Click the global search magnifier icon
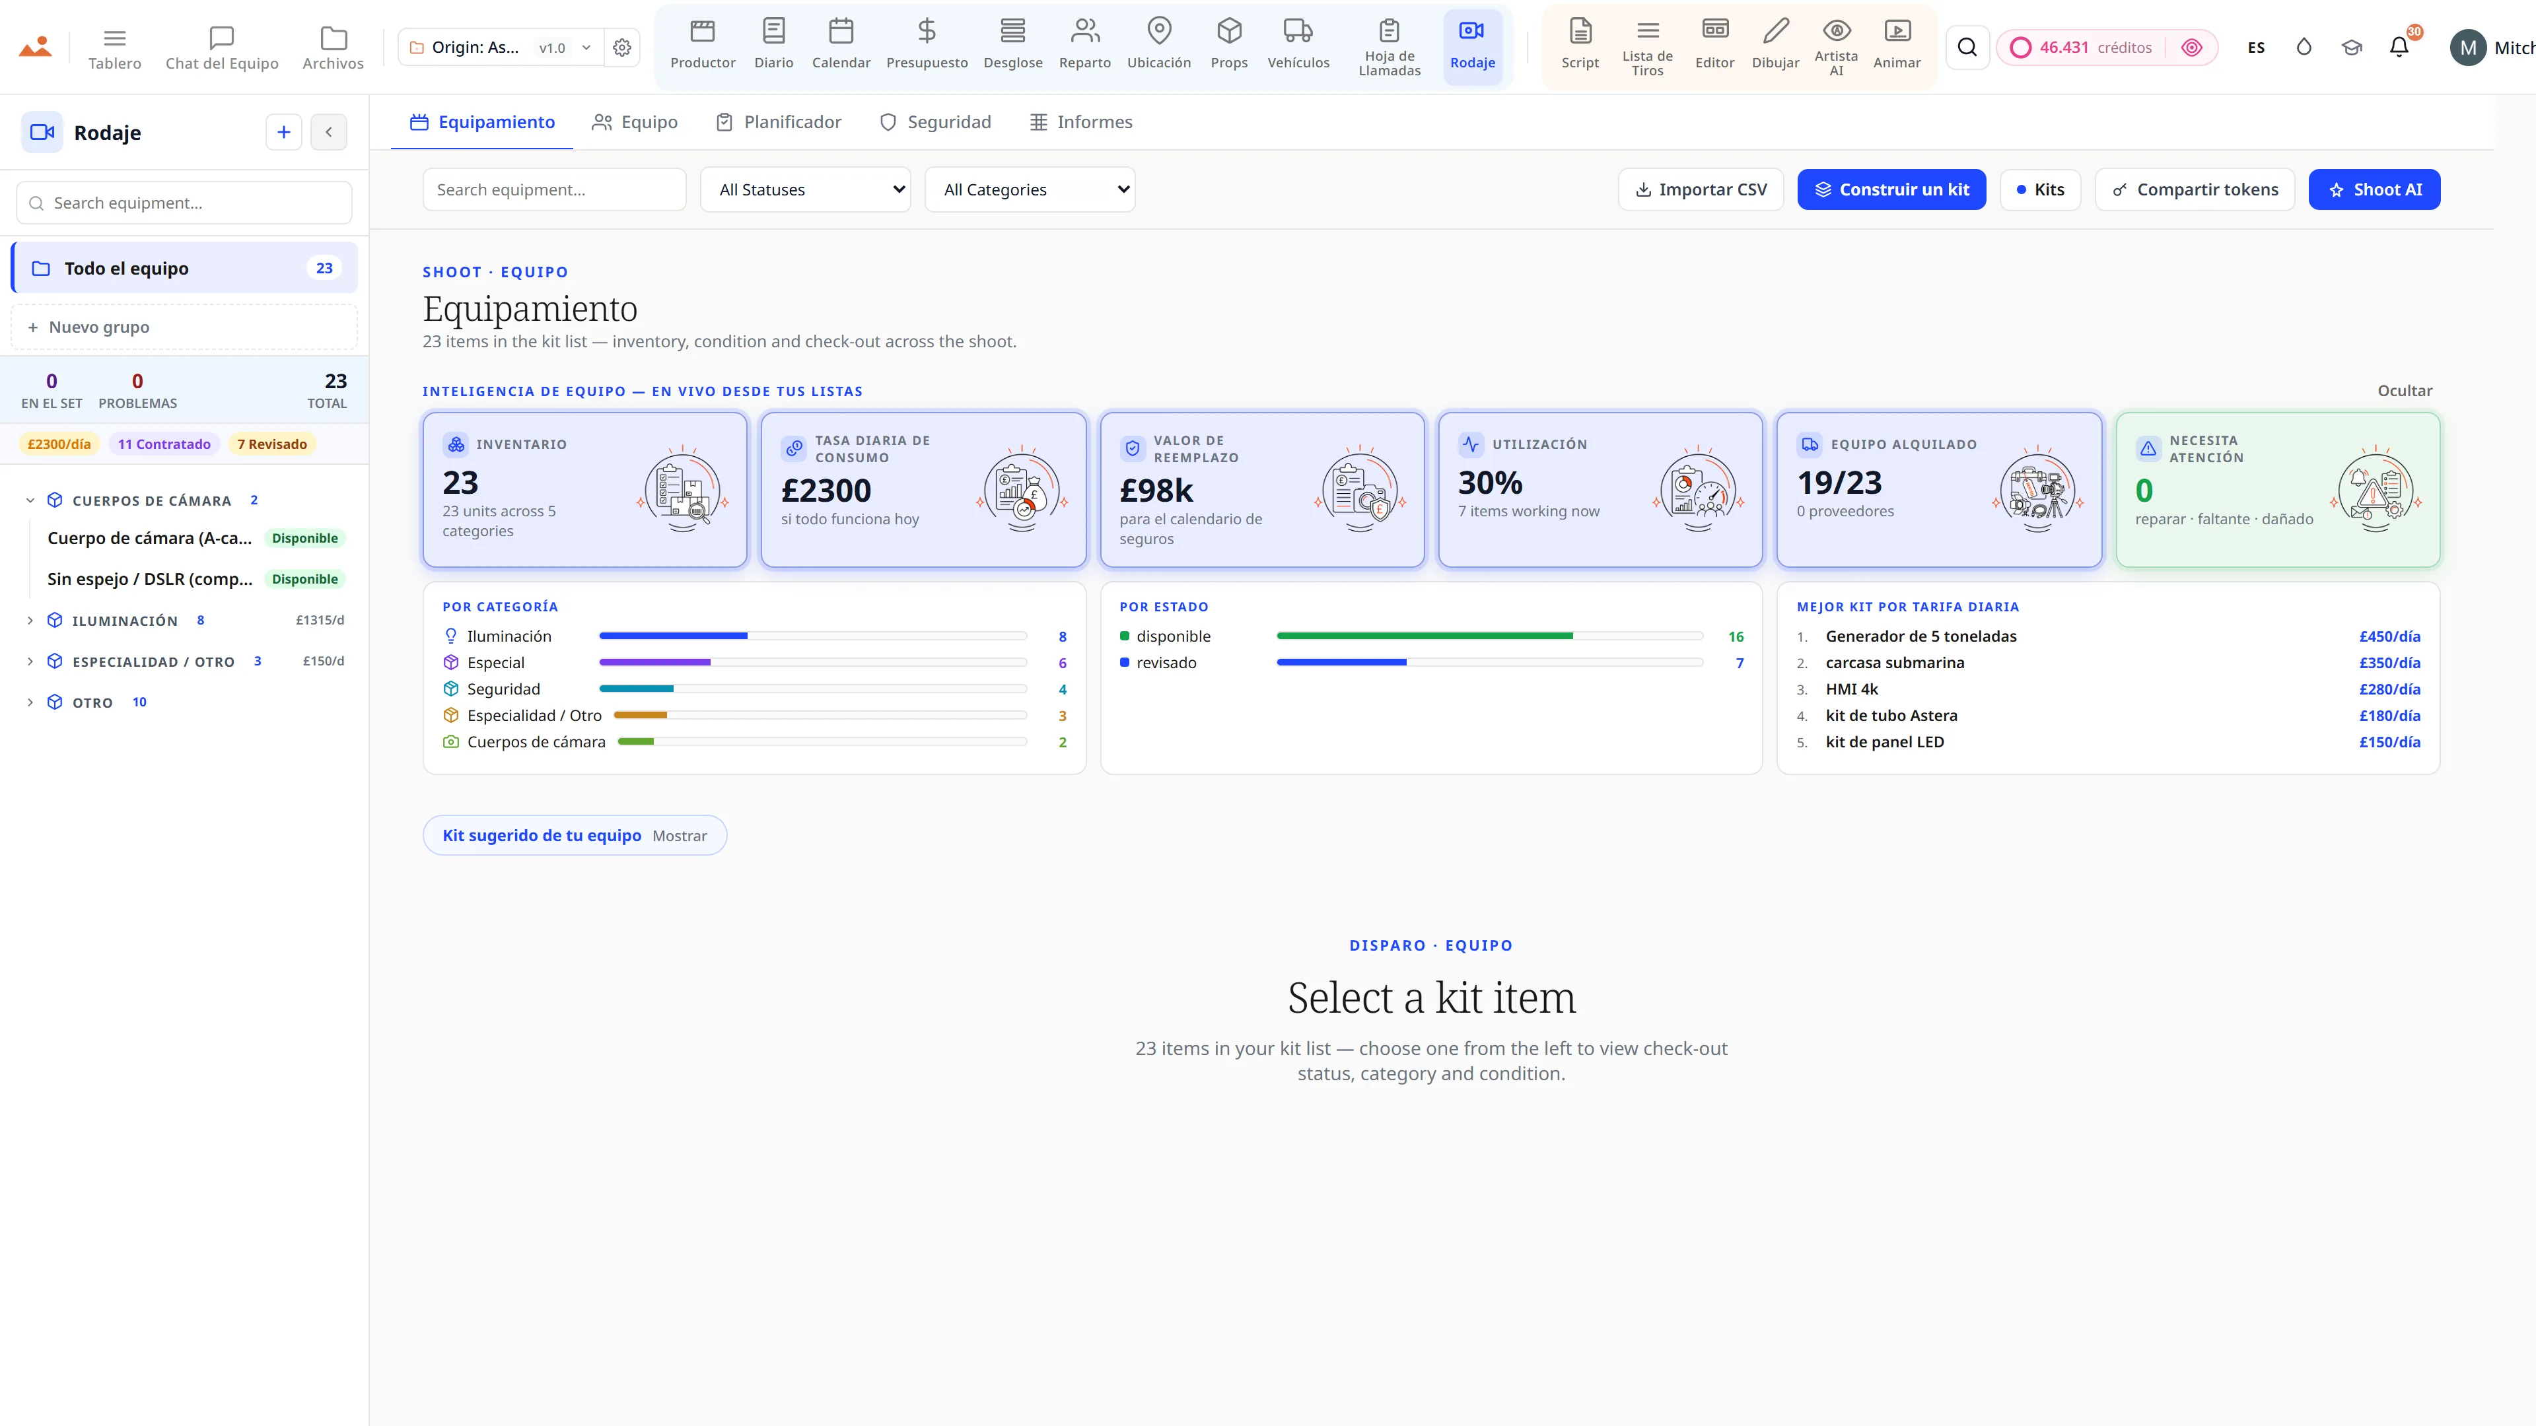The height and width of the screenshot is (1426, 2536). pos(1967,48)
